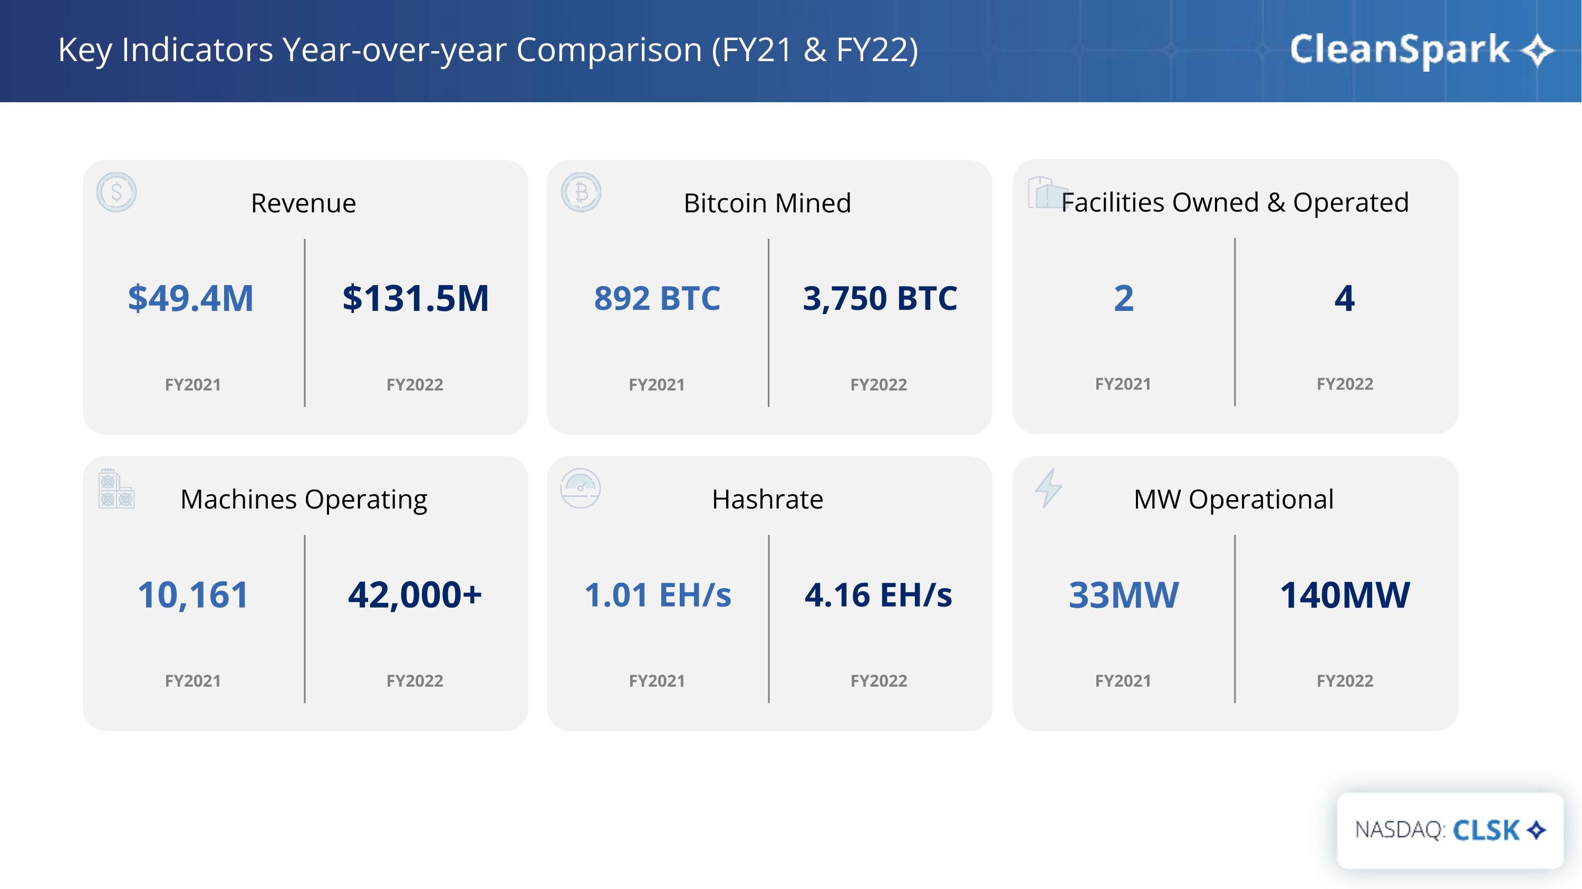This screenshot has height=889, width=1582.
Task: Click the dollar coin icon beside Revenue
Action: coord(116,193)
